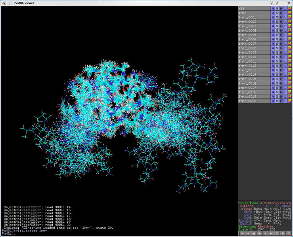Toggle visibility of the 1nmr_0001 object
The image size is (293, 237).
coord(253,17)
